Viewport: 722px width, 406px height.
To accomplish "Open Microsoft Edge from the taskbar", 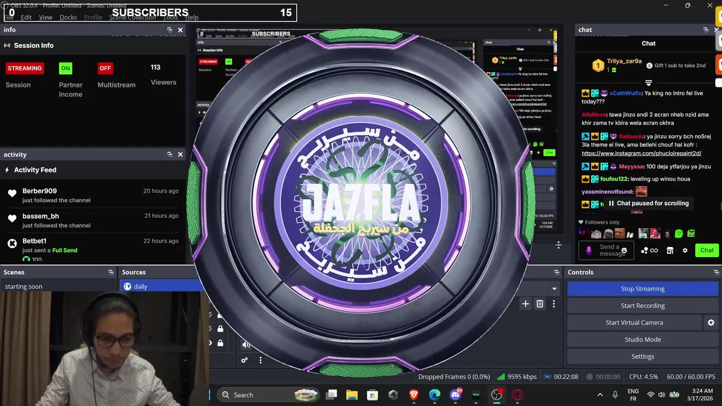I will point(434,395).
